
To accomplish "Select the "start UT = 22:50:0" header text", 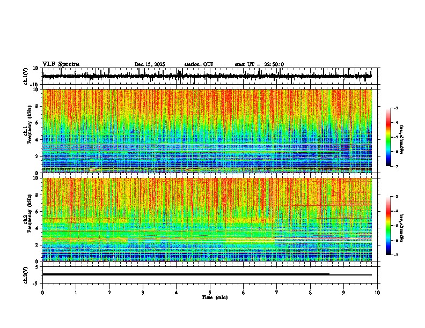I will coord(259,64).
